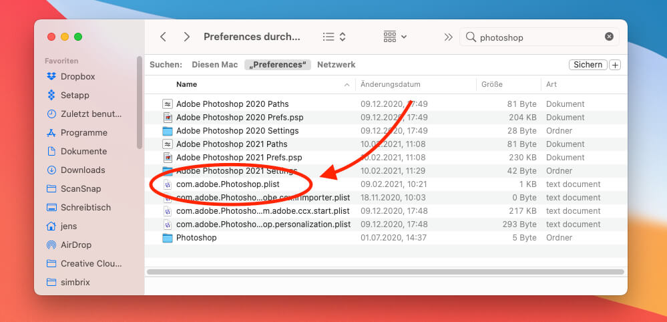Screen dimensions: 667x322
Task: Switch search scope to Netzwerk
Action: pos(336,65)
